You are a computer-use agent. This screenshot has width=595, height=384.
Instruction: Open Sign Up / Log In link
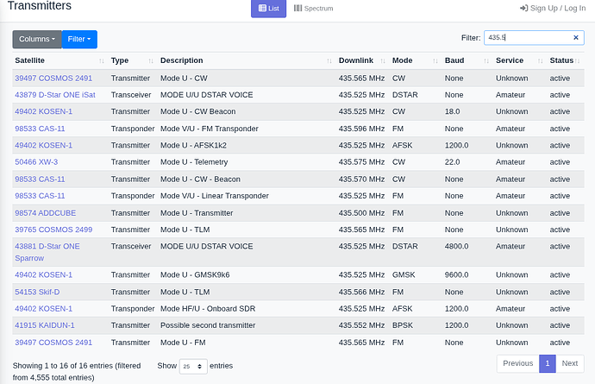(x=553, y=9)
